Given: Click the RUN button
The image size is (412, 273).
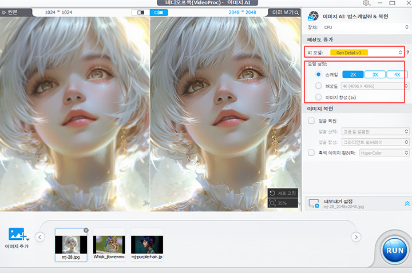Looking at the screenshot, I should pos(395,251).
